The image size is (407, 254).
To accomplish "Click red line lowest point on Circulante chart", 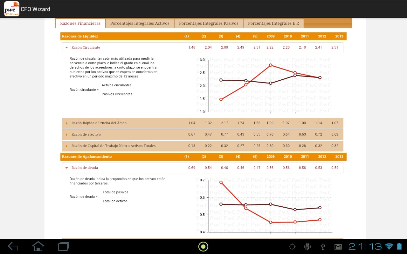I will click(x=221, y=99).
